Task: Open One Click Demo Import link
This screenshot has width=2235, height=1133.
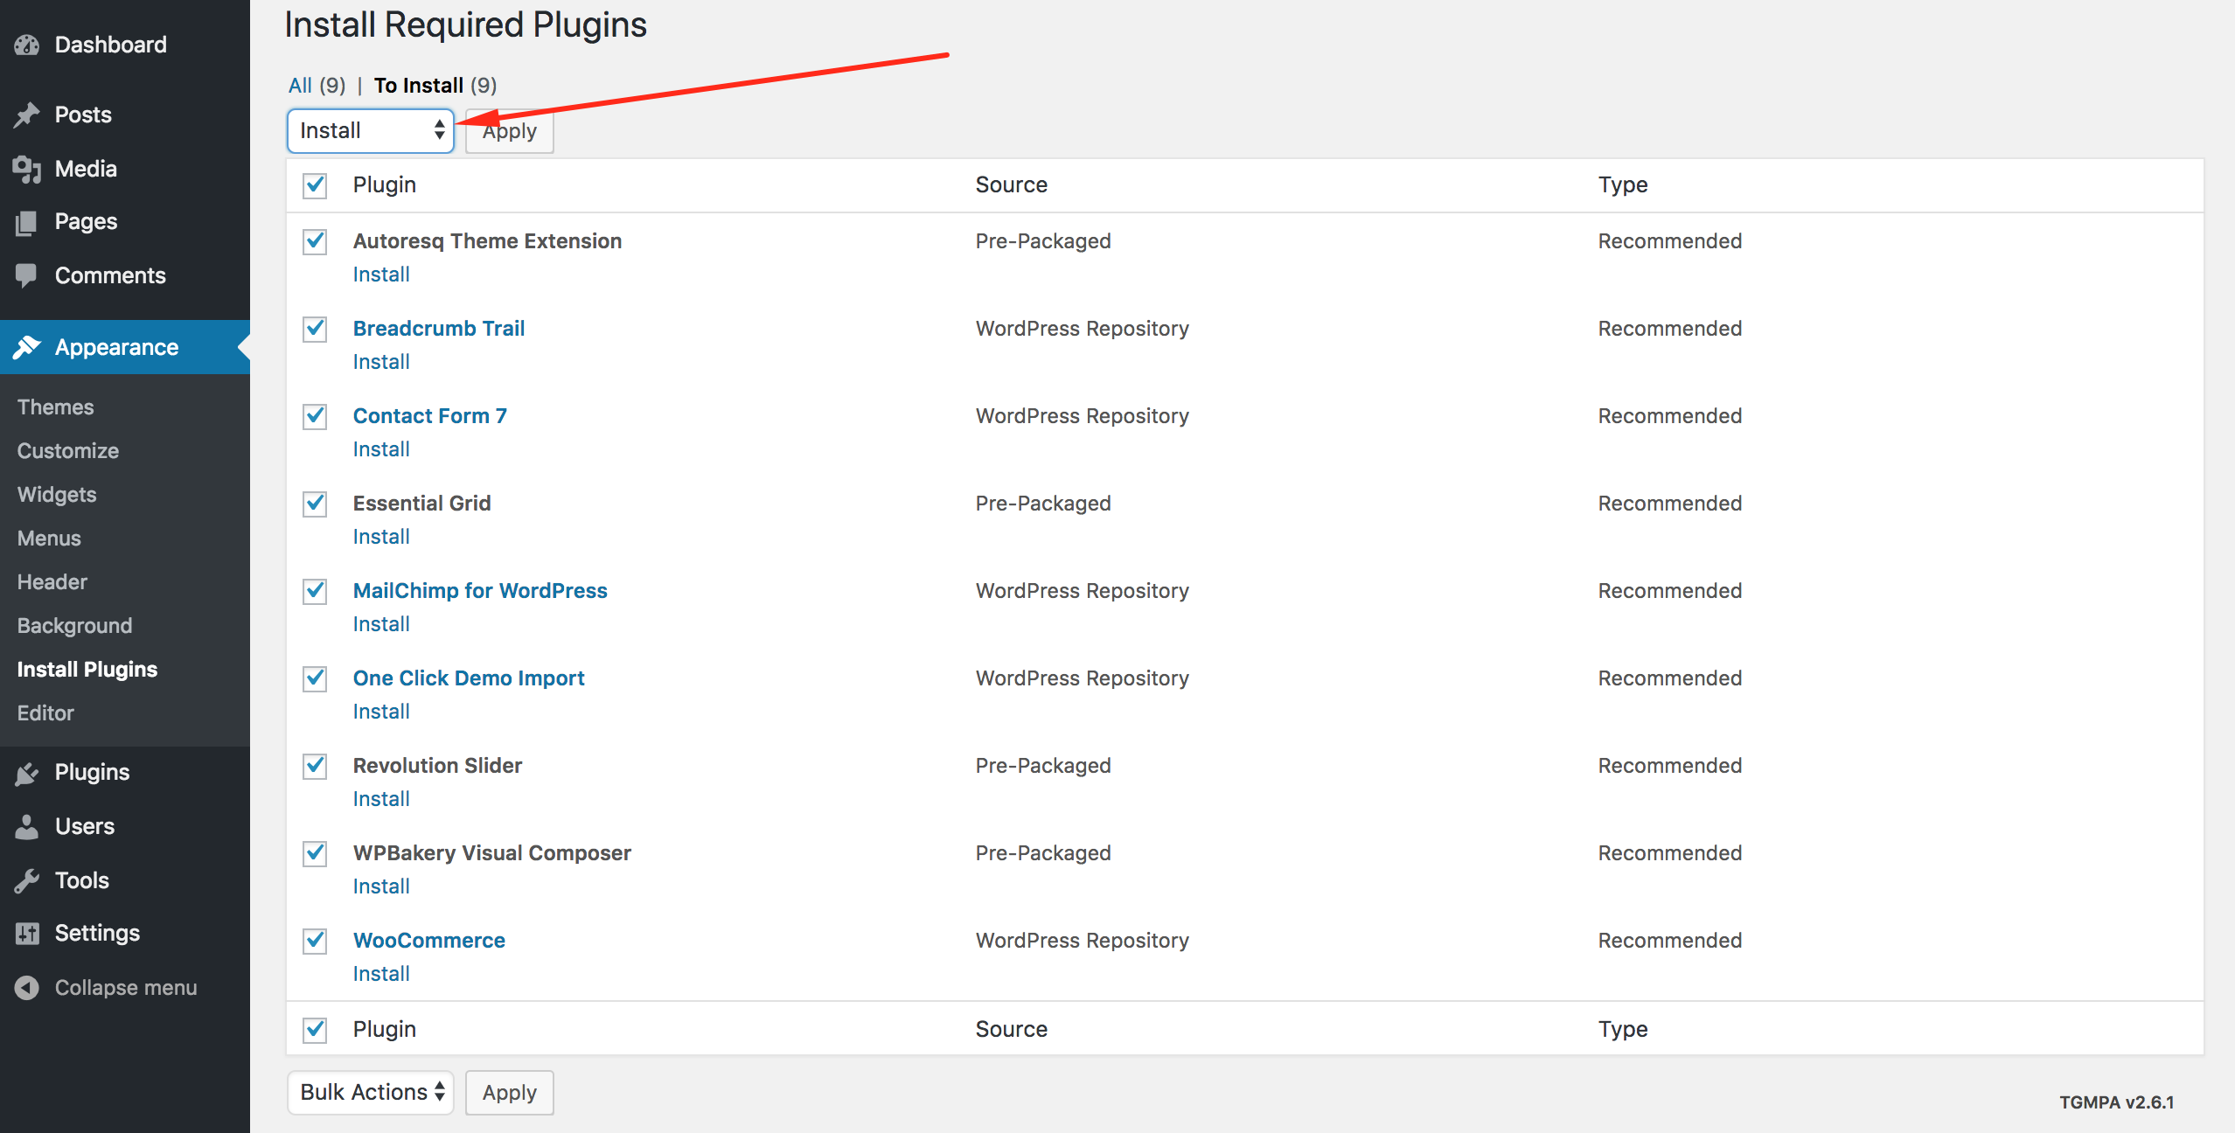Action: pos(469,678)
